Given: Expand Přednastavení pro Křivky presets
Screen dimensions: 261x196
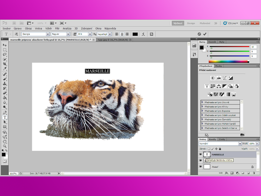Looking at the screenshot, I should 202,106.
